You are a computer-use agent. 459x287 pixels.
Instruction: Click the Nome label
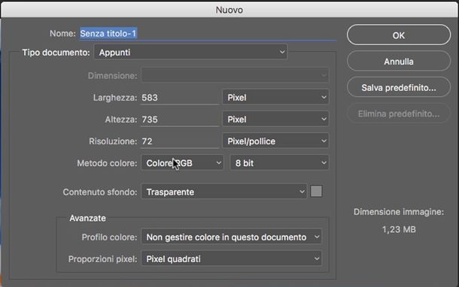pyautogui.click(x=62, y=34)
